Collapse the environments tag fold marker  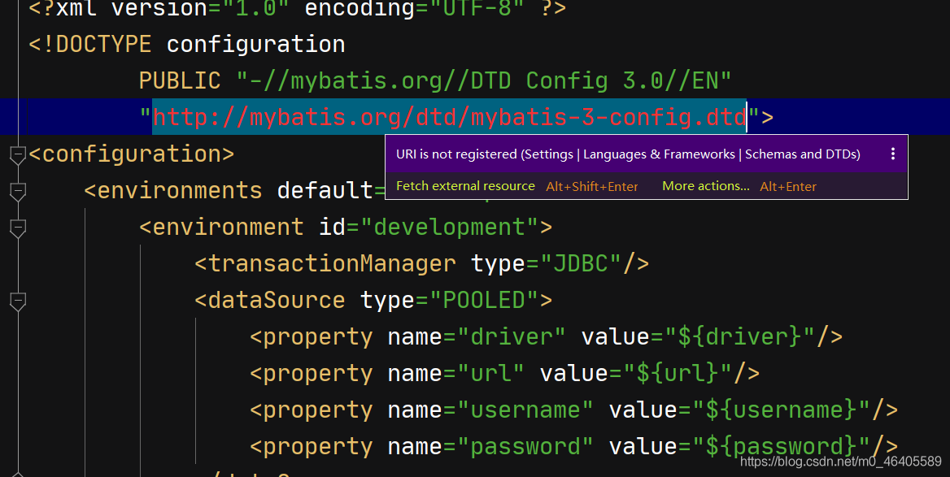tap(18, 192)
